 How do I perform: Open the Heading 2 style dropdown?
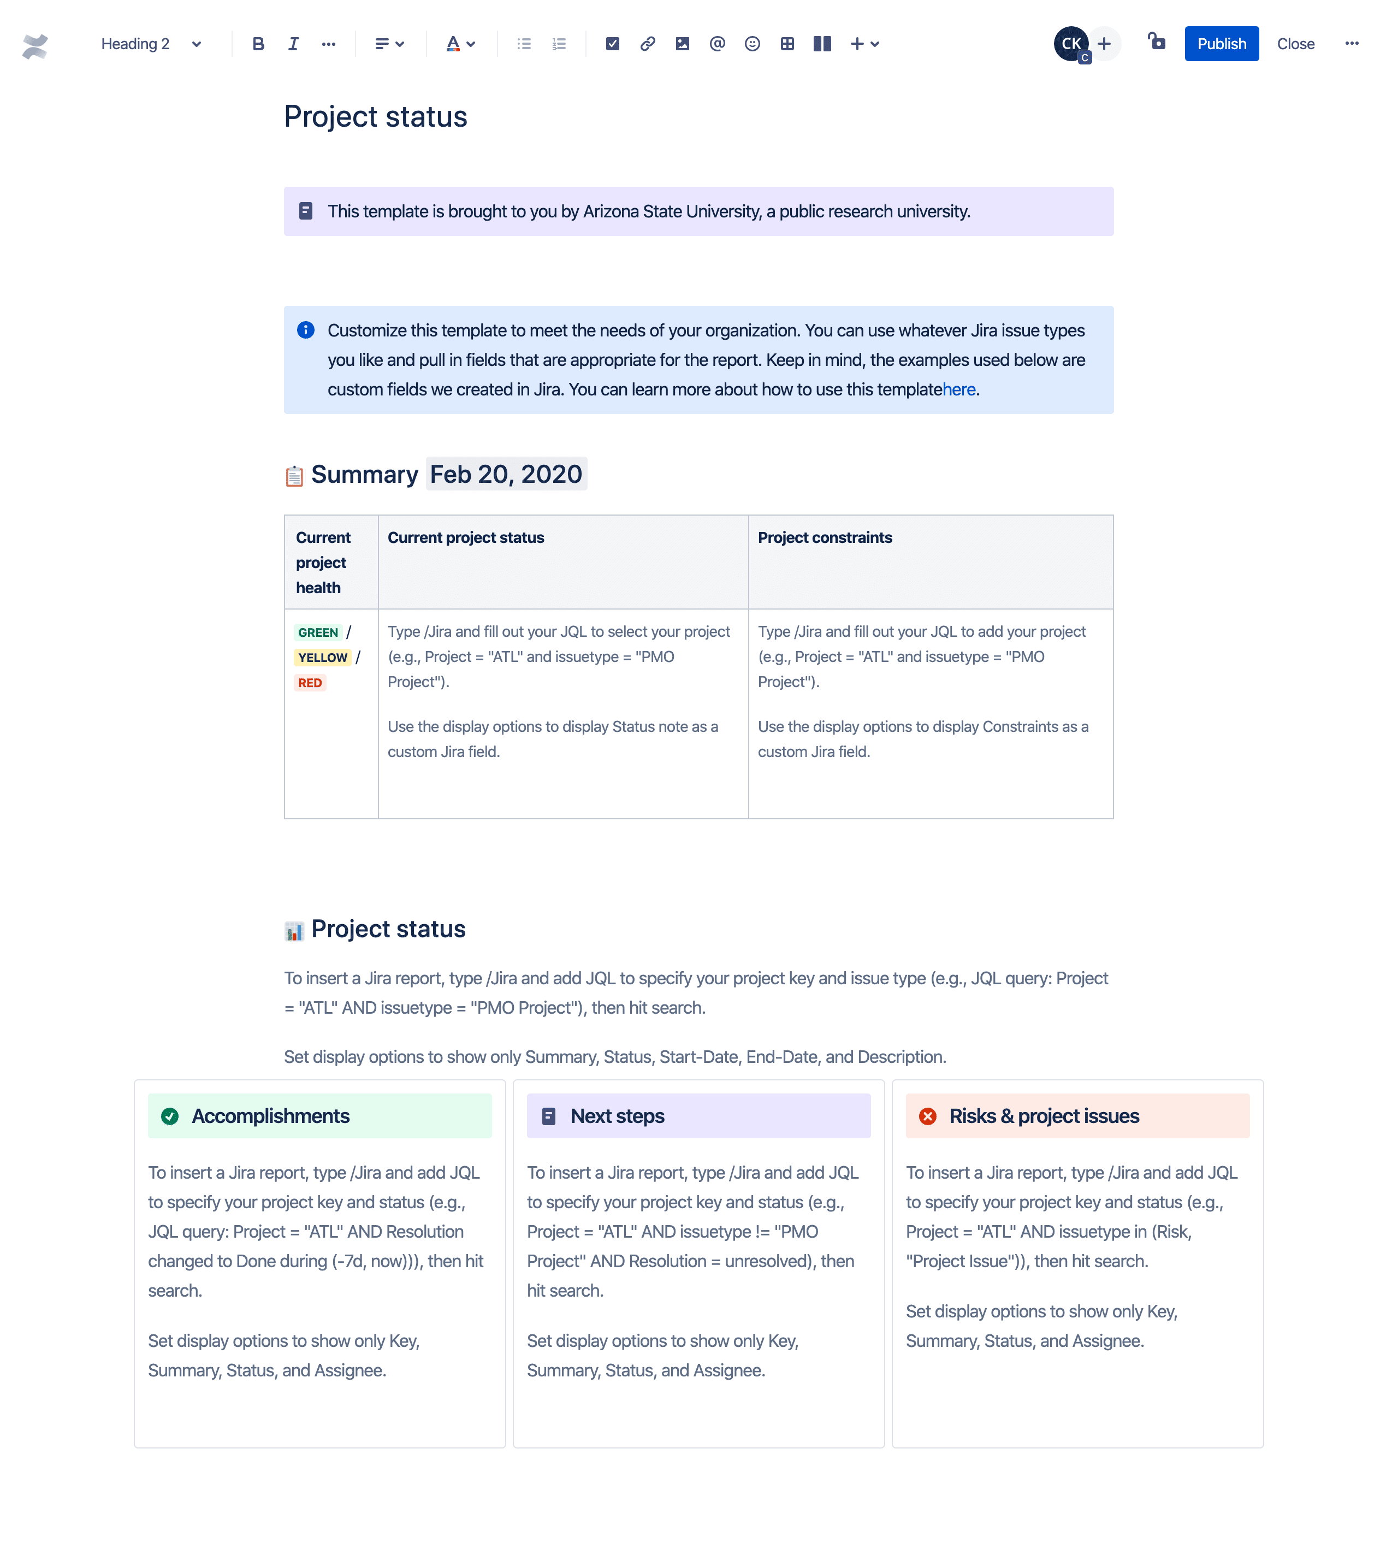[x=152, y=43]
